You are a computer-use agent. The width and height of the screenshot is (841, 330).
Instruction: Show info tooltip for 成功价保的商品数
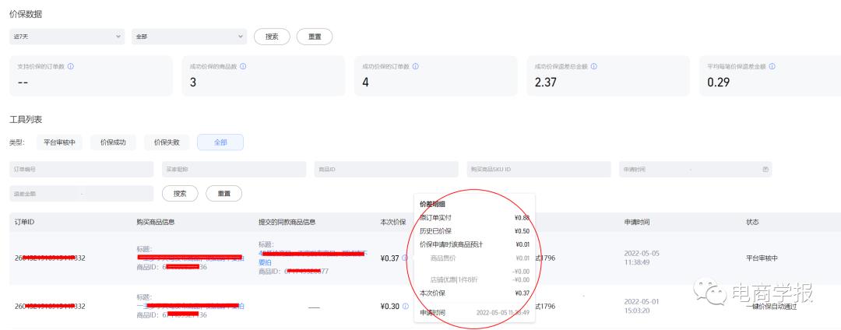(x=243, y=67)
